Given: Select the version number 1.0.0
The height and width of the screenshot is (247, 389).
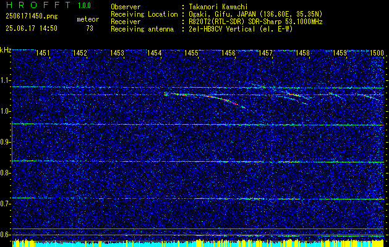Looking at the screenshot, I should [84, 6].
